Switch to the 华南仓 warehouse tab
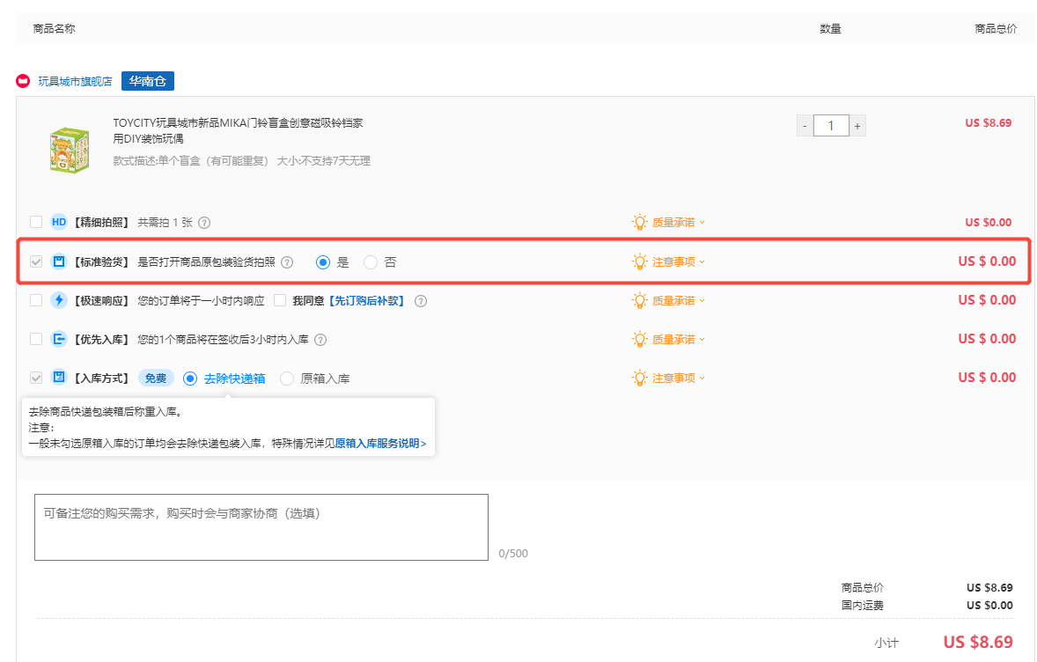The height and width of the screenshot is (662, 1037). click(x=147, y=80)
